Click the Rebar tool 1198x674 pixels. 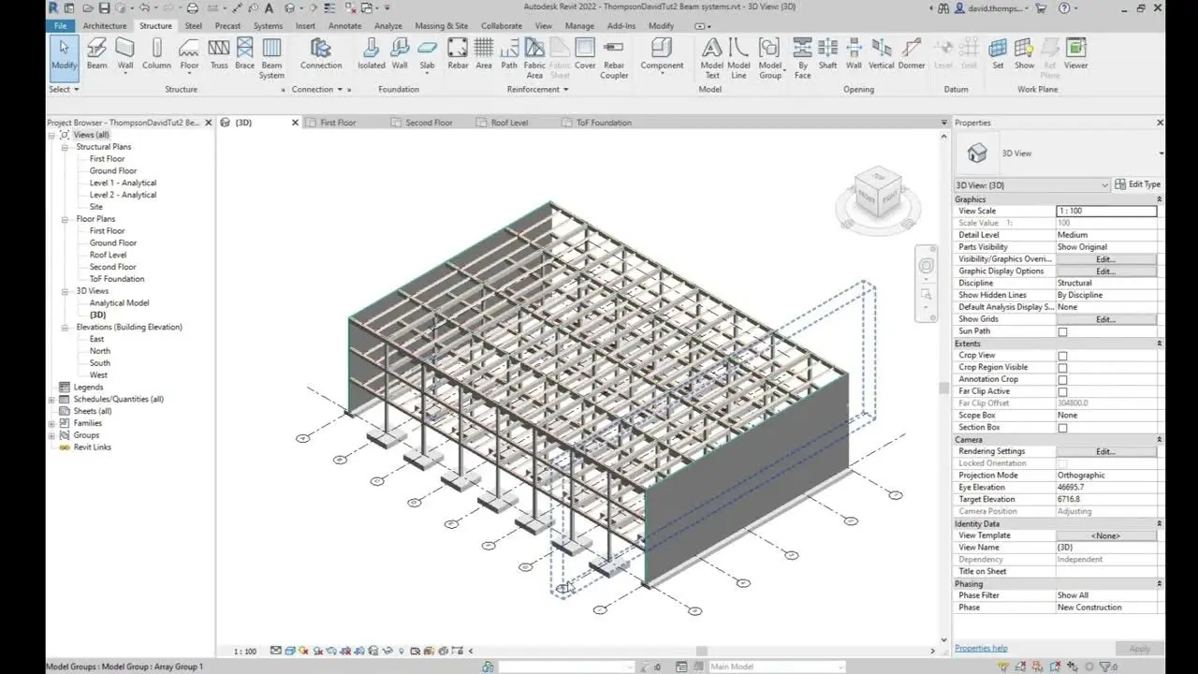(x=458, y=54)
